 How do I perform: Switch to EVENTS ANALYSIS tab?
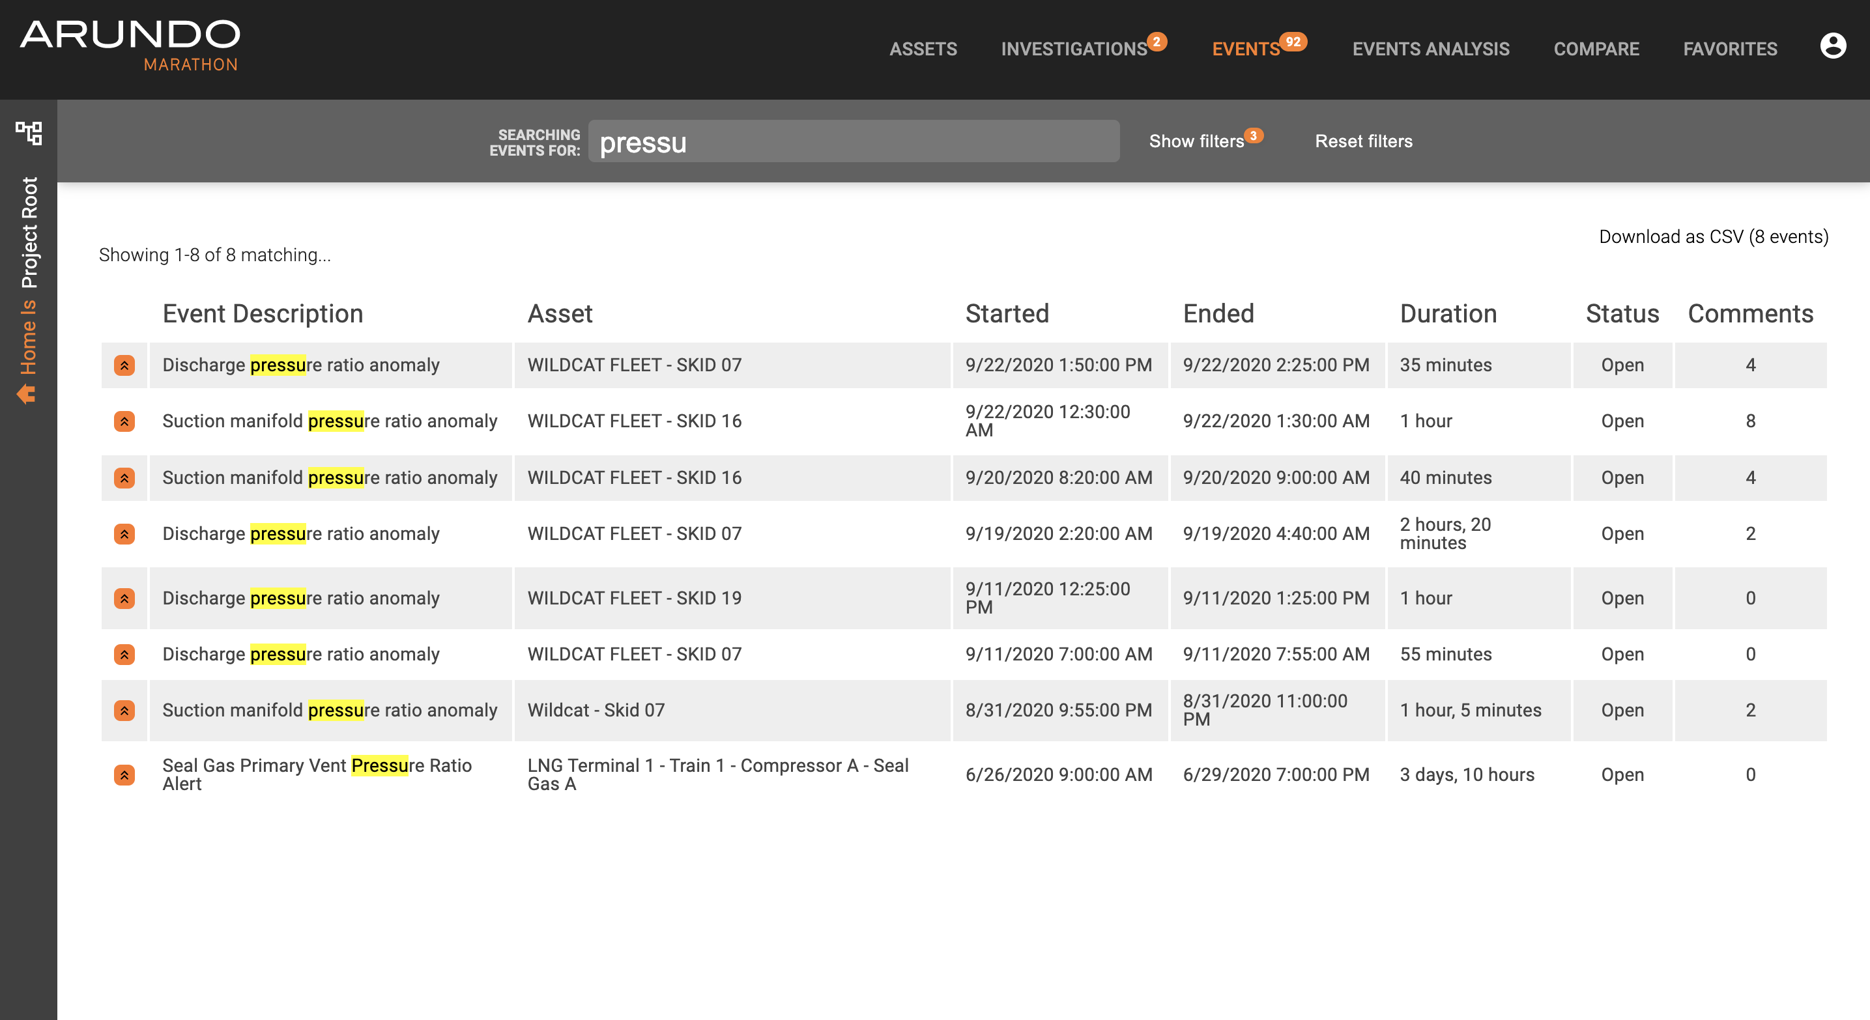(x=1431, y=49)
